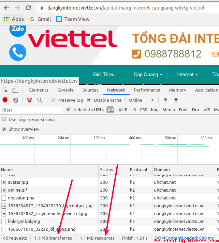
Task: Select the link-symbol.png request row
Action: coord(109,222)
